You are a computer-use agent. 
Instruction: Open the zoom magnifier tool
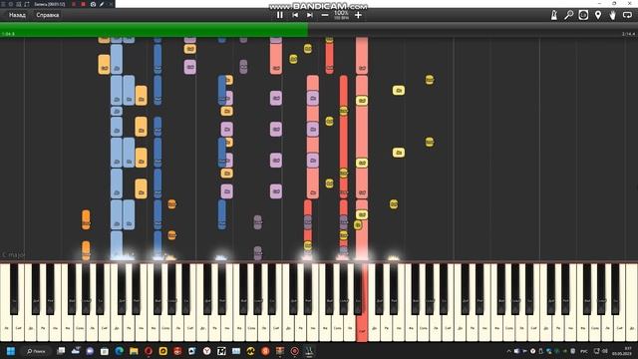[568, 15]
